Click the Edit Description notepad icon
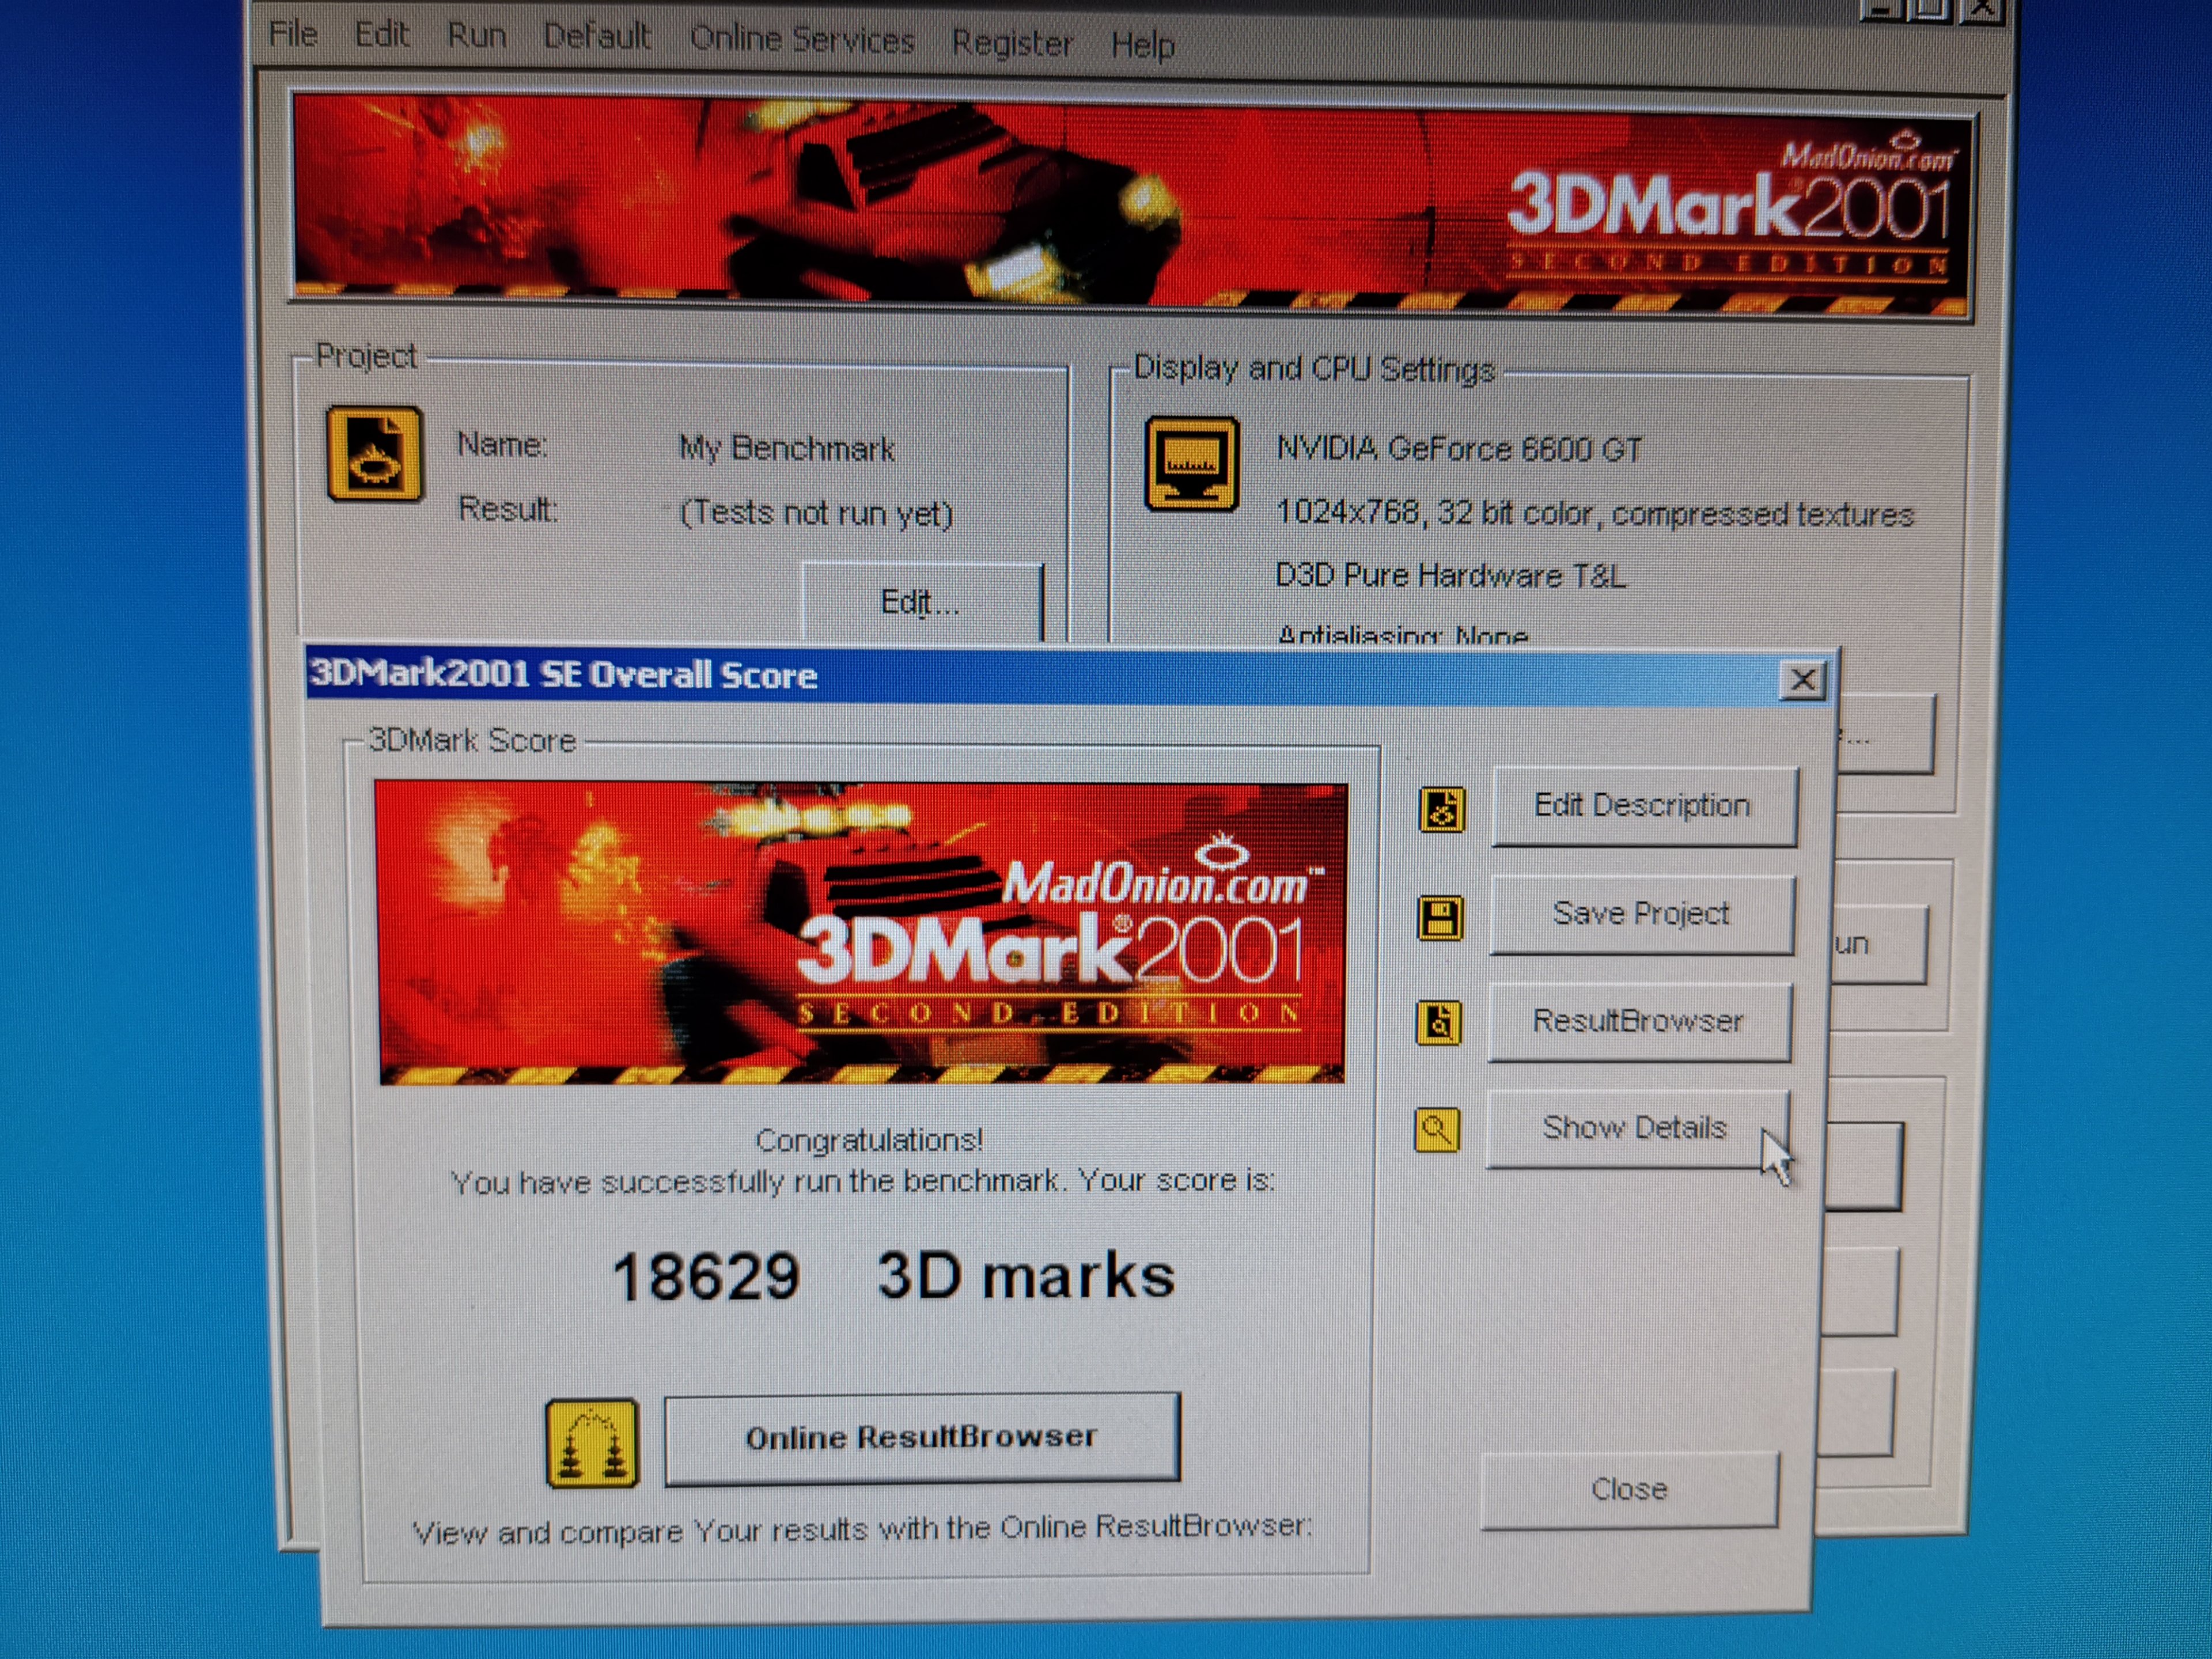2212x1659 pixels. 1441,809
